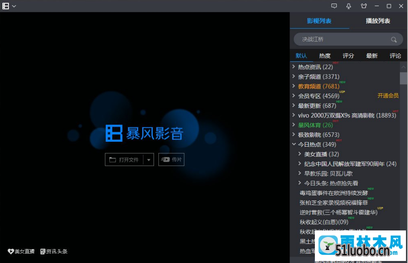Select 逆时营救(三个杨幂智斗霍建华) entry
408x263 pixels.
pos(339,213)
